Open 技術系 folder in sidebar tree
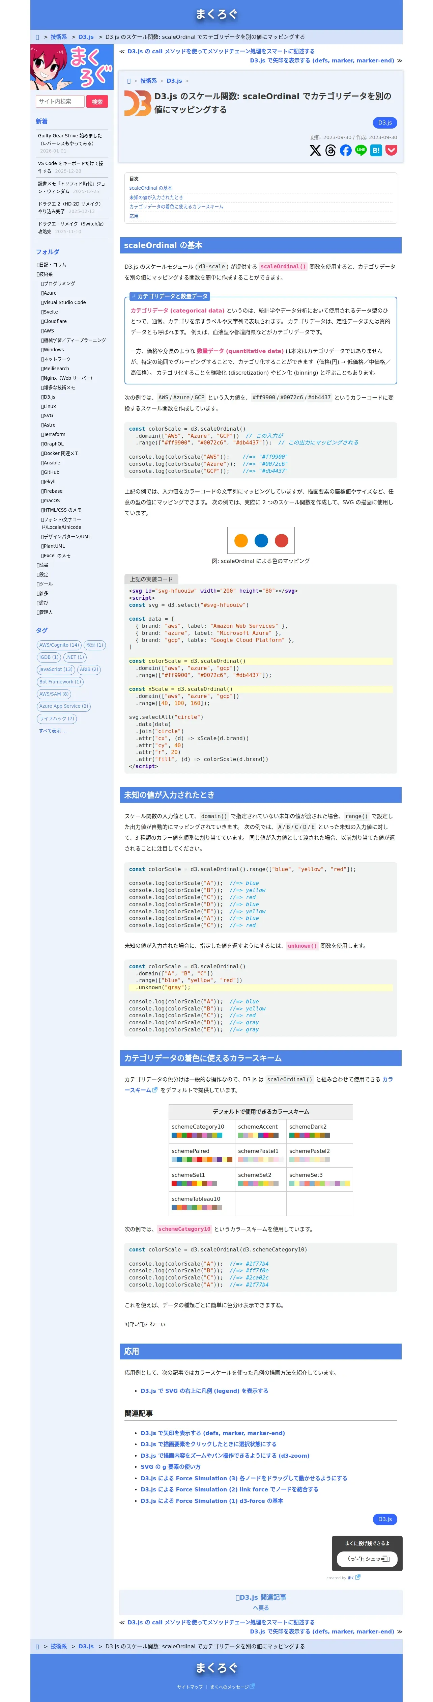This screenshot has height=1702, width=433. (45, 273)
